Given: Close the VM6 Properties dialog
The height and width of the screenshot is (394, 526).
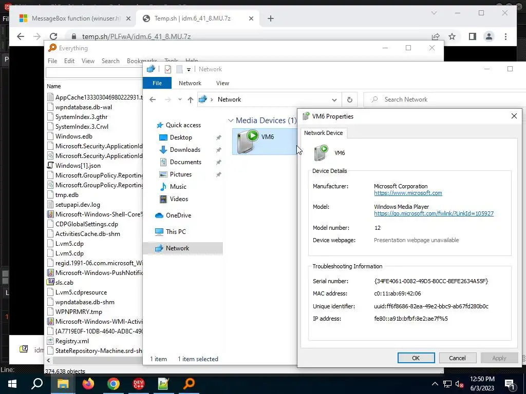Looking at the screenshot, I should (514, 116).
